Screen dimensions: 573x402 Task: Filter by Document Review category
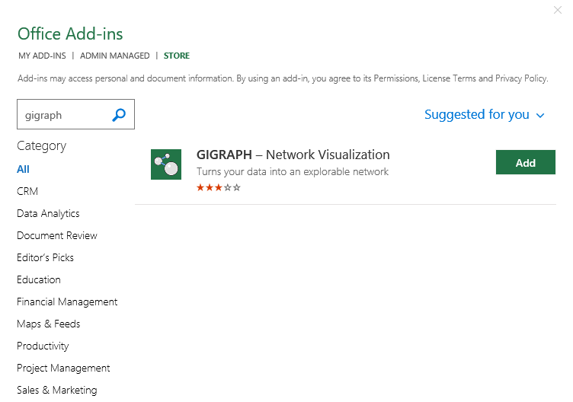57,235
